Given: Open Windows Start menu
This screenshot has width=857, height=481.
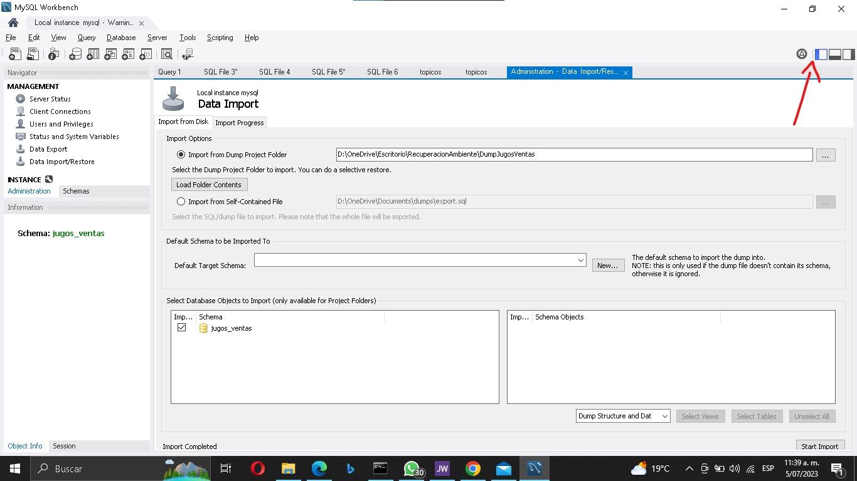Looking at the screenshot, I should click(x=14, y=468).
